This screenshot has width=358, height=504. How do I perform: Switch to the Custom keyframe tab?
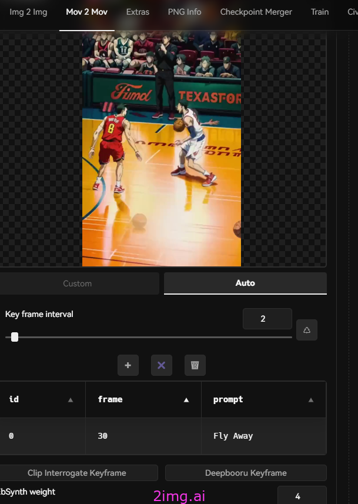(x=78, y=283)
